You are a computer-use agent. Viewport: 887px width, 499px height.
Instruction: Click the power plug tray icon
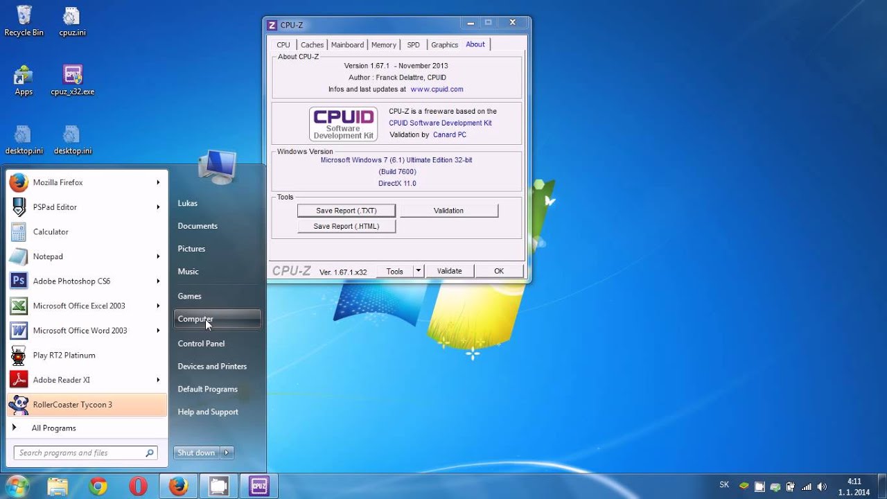pos(791,487)
